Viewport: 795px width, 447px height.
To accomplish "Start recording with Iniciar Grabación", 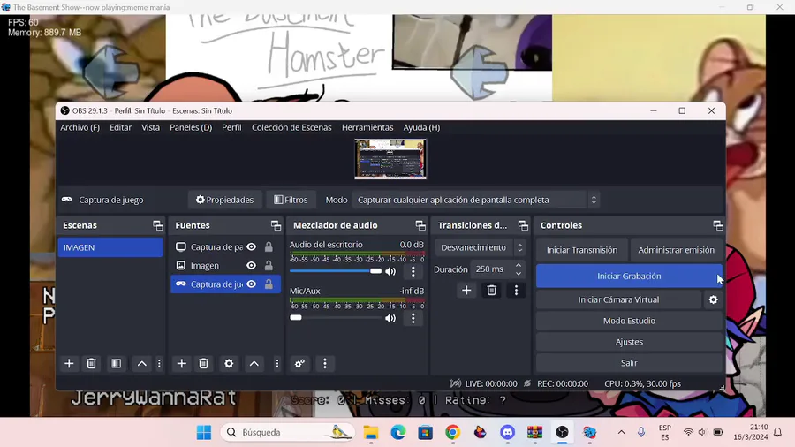I will tap(629, 277).
